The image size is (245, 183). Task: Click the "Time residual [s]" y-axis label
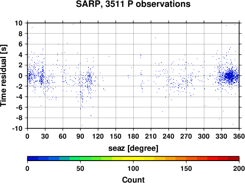(3, 76)
